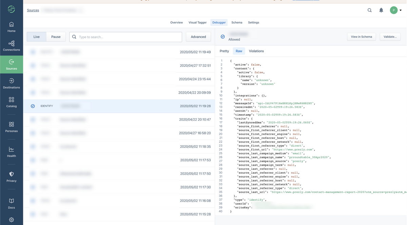Open the Validate... options button
This screenshot has height=225, width=407.
pyautogui.click(x=390, y=37)
